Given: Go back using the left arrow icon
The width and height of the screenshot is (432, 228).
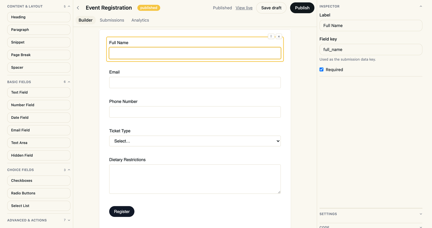Looking at the screenshot, I should click(78, 8).
